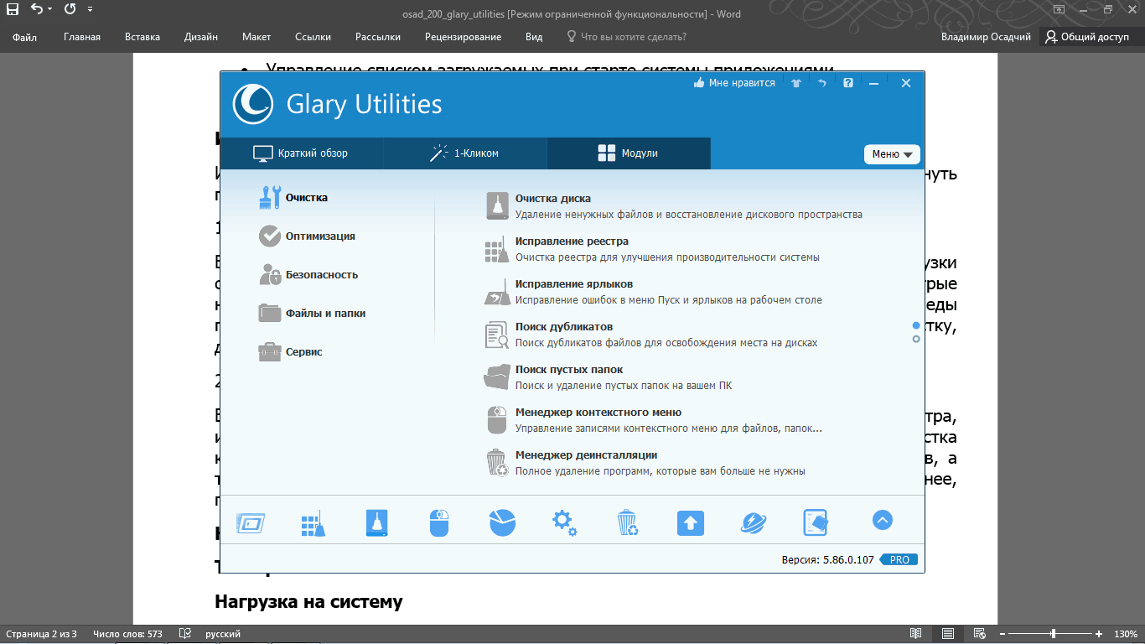Open the Дизайн ribbon tab
Image resolution: width=1145 pixels, height=644 pixels.
point(202,37)
